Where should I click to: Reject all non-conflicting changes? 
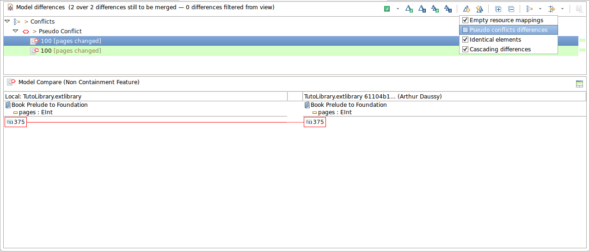tap(448, 9)
